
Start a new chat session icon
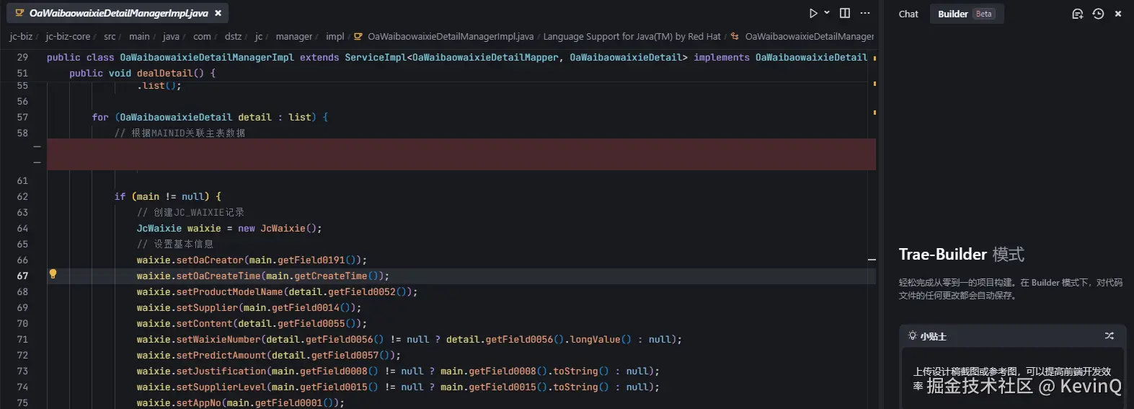tap(1077, 14)
